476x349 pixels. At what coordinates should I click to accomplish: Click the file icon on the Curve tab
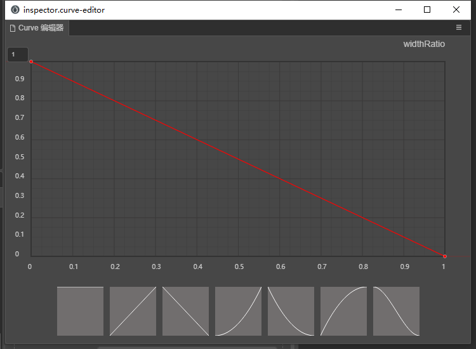(x=13, y=28)
